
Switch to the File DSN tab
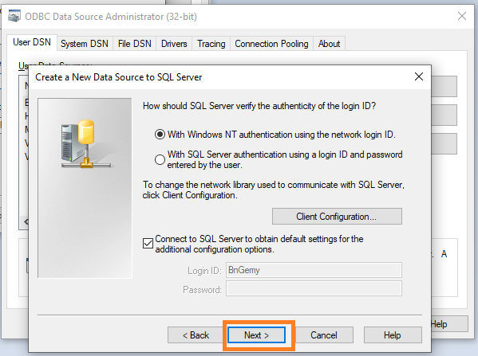134,44
